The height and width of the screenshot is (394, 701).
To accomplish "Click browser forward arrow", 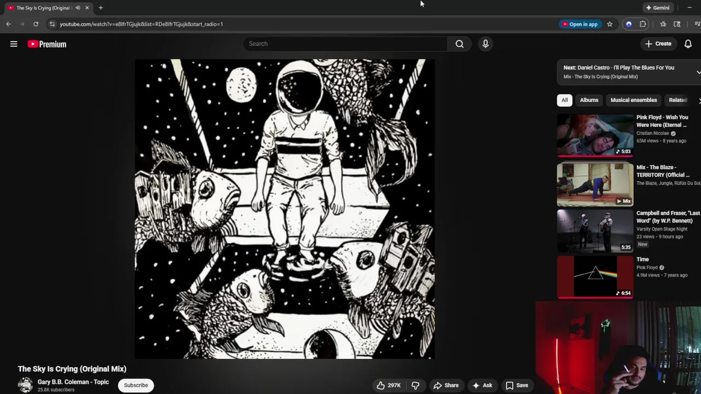I will pos(22,24).
